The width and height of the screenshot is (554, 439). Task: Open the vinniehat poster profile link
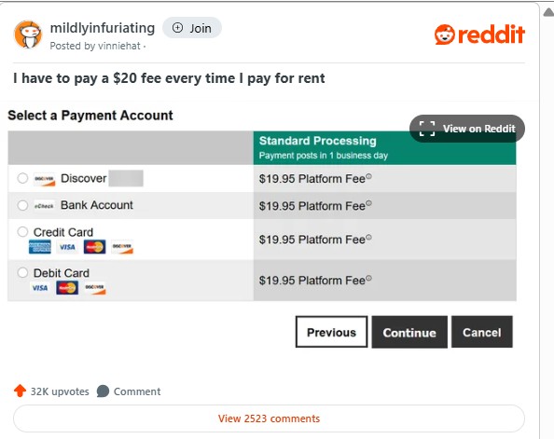(x=119, y=46)
